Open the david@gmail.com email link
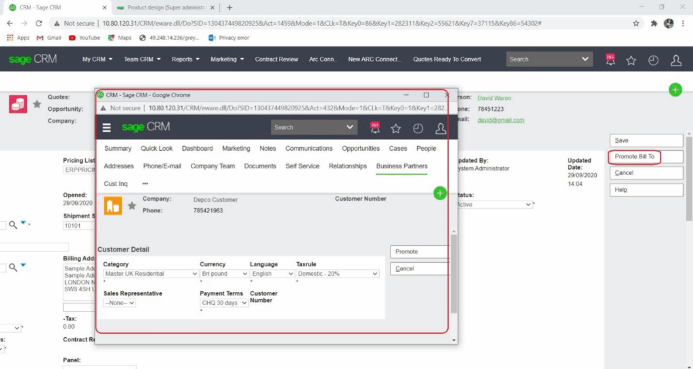The height and width of the screenshot is (369, 693). pyautogui.click(x=500, y=120)
